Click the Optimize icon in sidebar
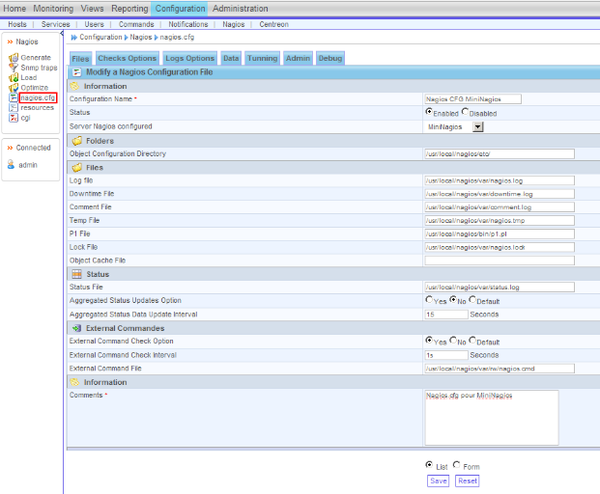Screen dimensions: 600x494 (x=13, y=88)
